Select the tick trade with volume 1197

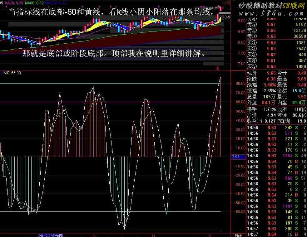(x=276, y=206)
